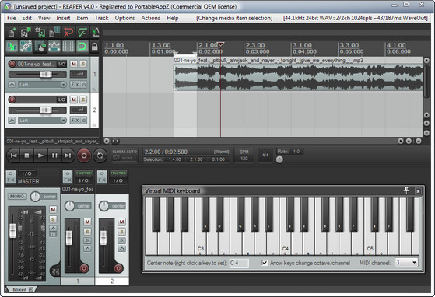
Task: Click the track 1 FX button
Action: click(75, 85)
